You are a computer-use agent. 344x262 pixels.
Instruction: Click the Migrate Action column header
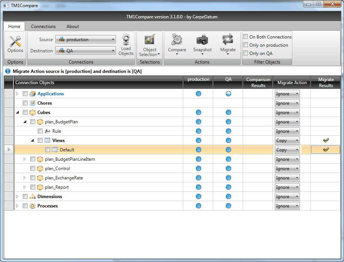coord(292,83)
